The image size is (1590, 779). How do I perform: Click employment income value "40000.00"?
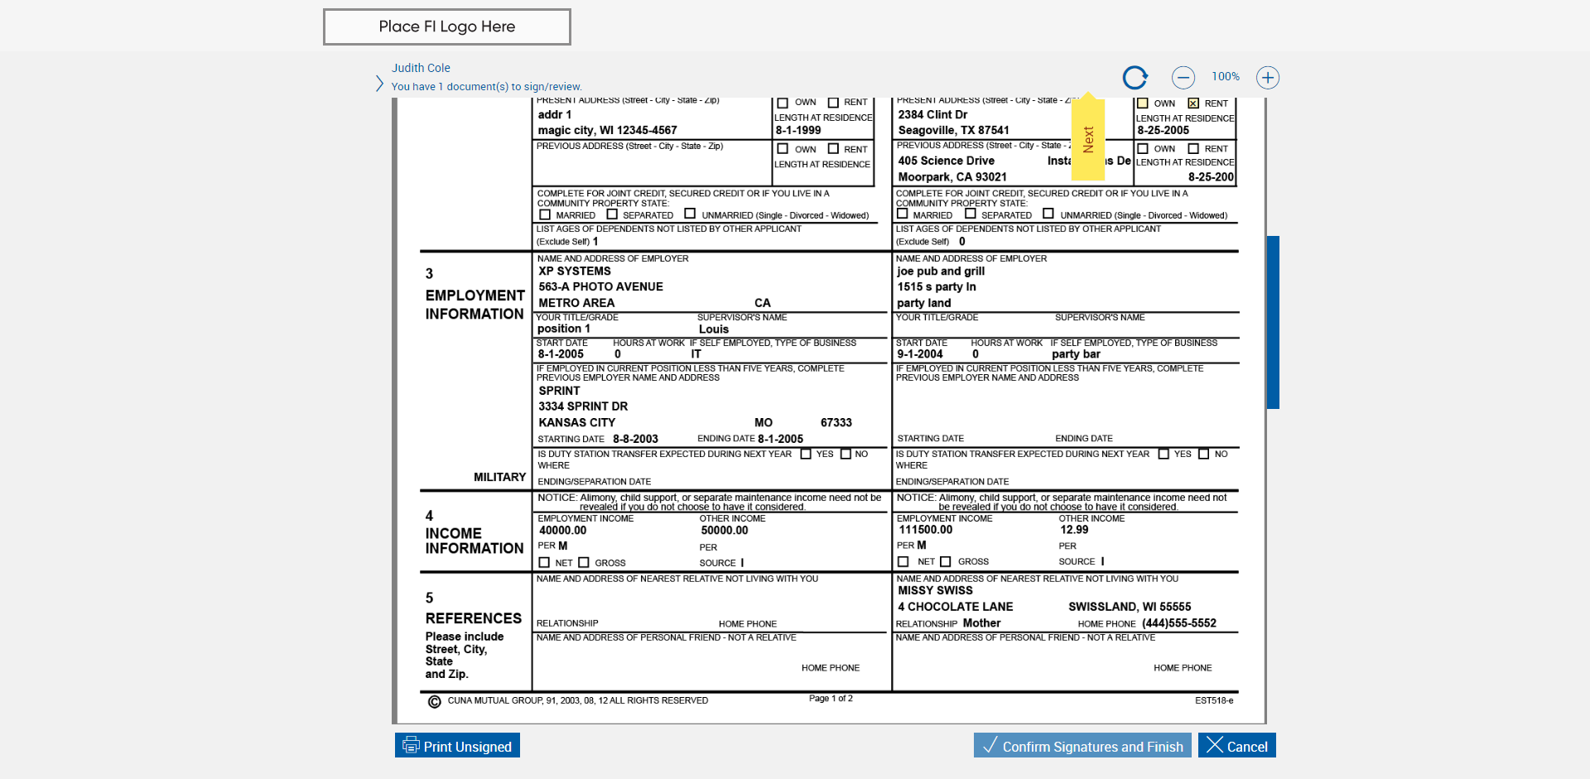[563, 531]
